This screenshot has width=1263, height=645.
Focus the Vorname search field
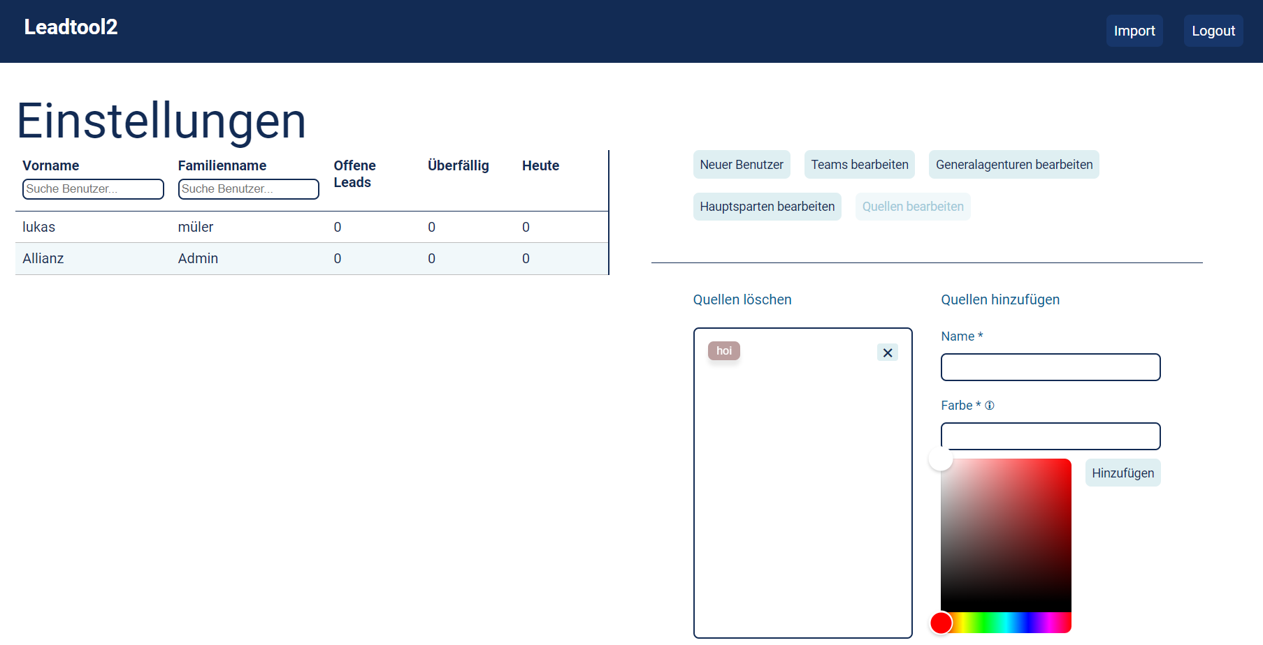point(93,189)
